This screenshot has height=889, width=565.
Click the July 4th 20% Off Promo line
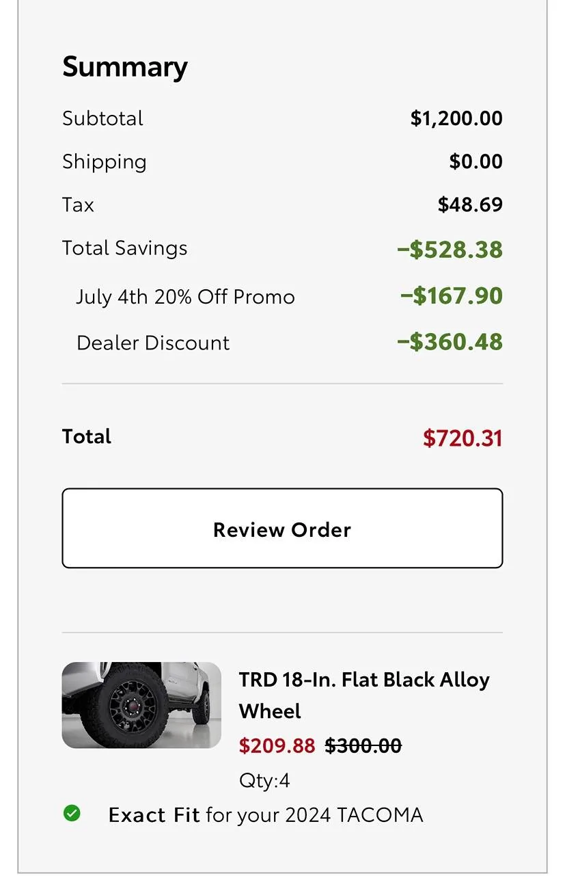click(185, 297)
